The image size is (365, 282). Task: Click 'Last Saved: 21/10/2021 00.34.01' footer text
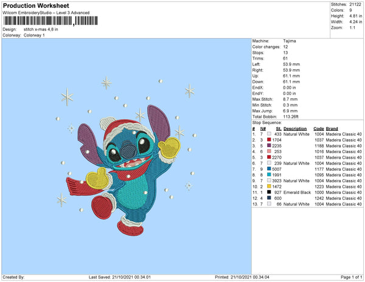click(120, 277)
